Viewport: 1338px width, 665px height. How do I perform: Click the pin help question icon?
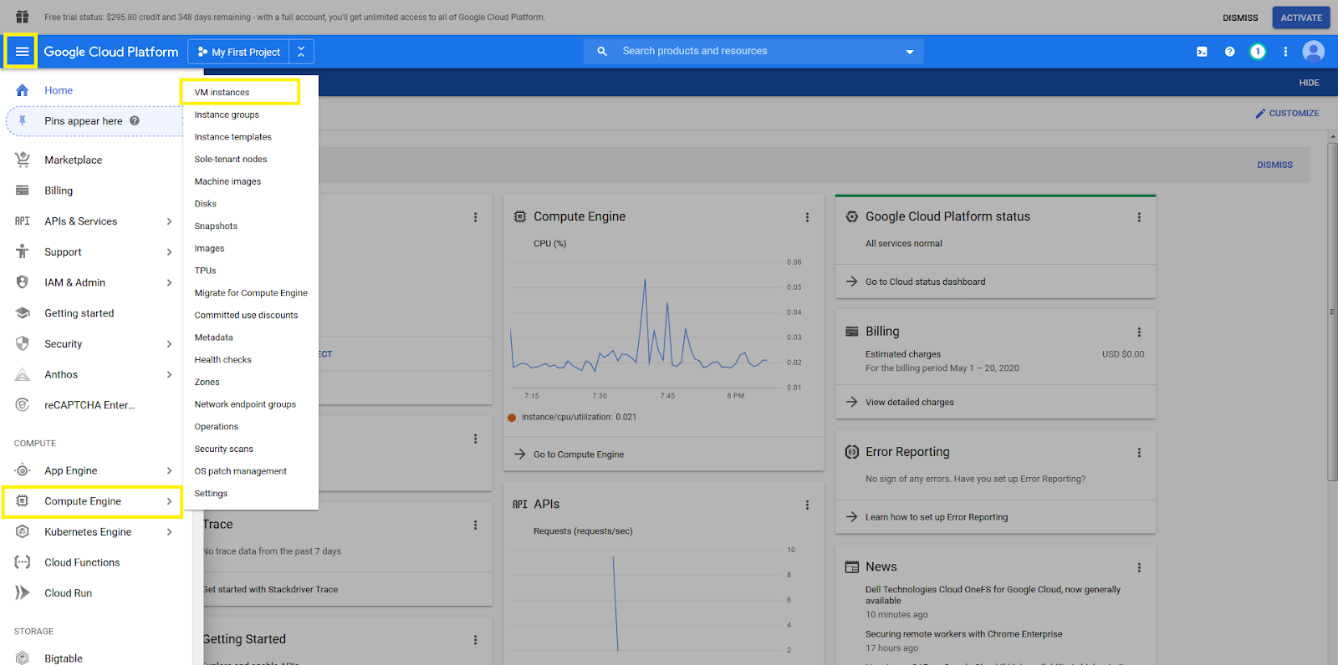coord(135,120)
